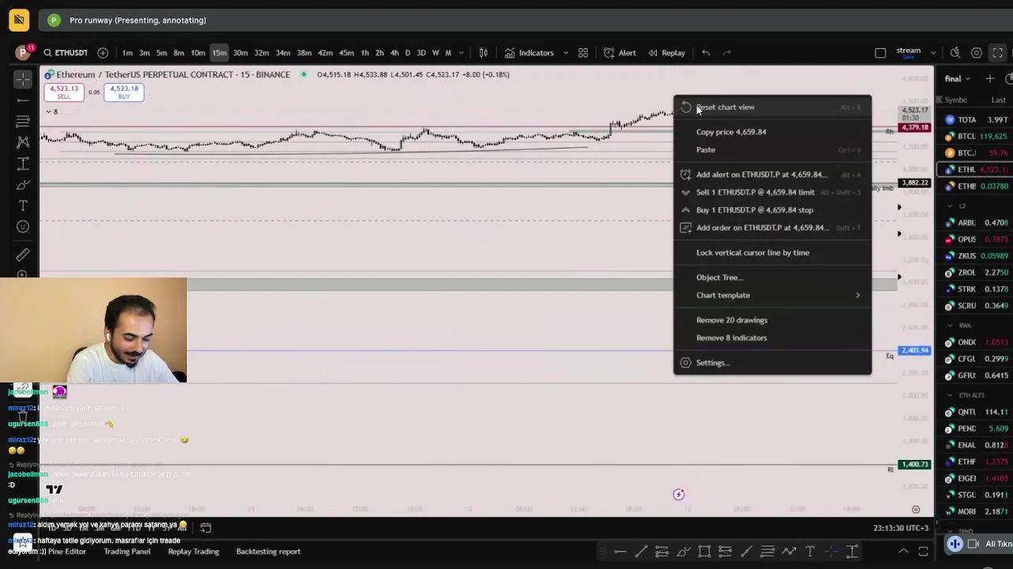1013x569 pixels.
Task: Expand the Indicators favorites chevron
Action: point(566,53)
